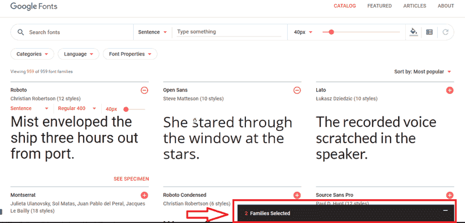Remove Open Sans from selection

point(297,90)
